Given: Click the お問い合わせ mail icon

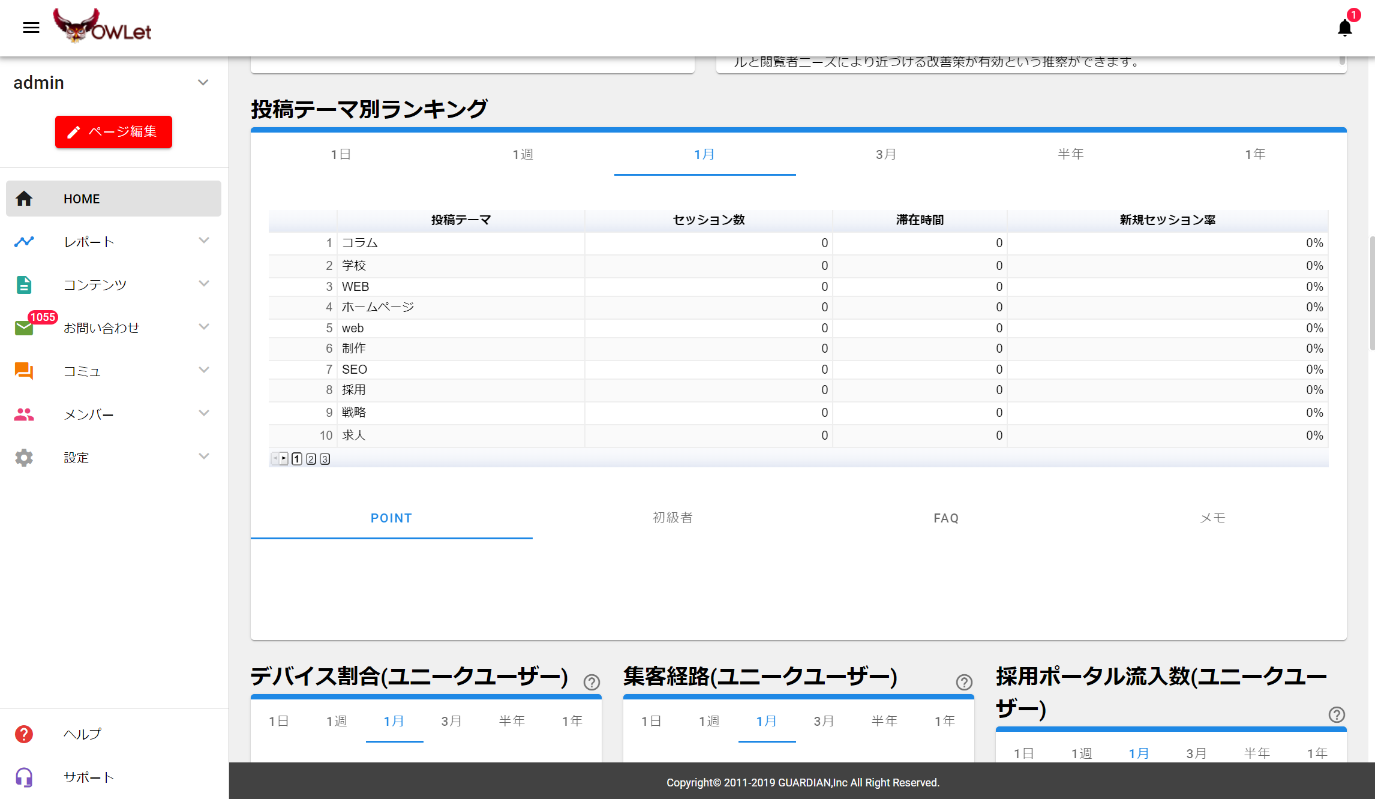Looking at the screenshot, I should 24,328.
